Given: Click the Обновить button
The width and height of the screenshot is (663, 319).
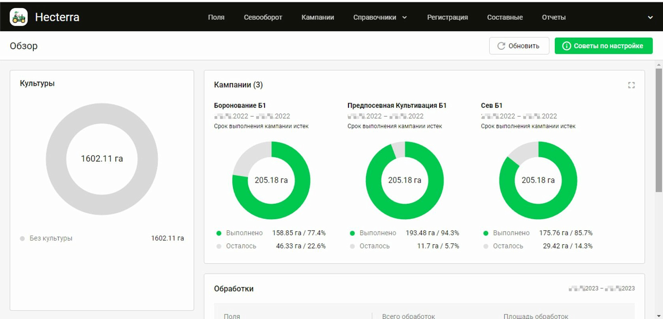Looking at the screenshot, I should point(519,46).
